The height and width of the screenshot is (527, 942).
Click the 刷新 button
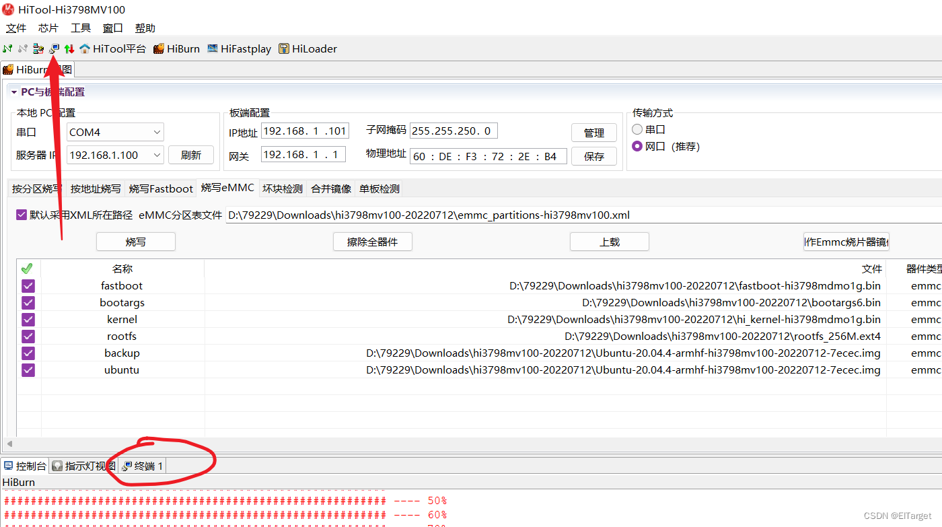click(x=191, y=155)
